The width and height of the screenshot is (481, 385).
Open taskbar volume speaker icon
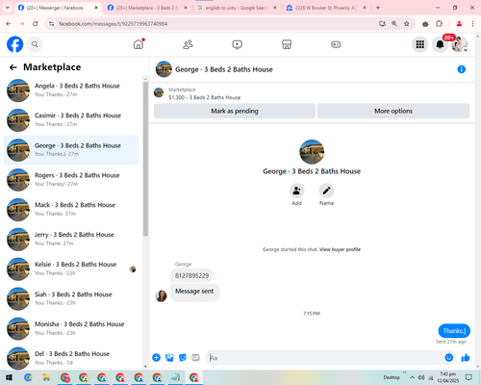(x=421, y=377)
